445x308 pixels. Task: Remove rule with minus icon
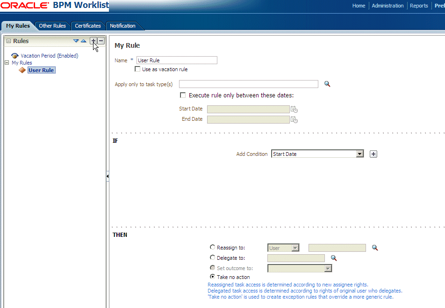point(101,41)
